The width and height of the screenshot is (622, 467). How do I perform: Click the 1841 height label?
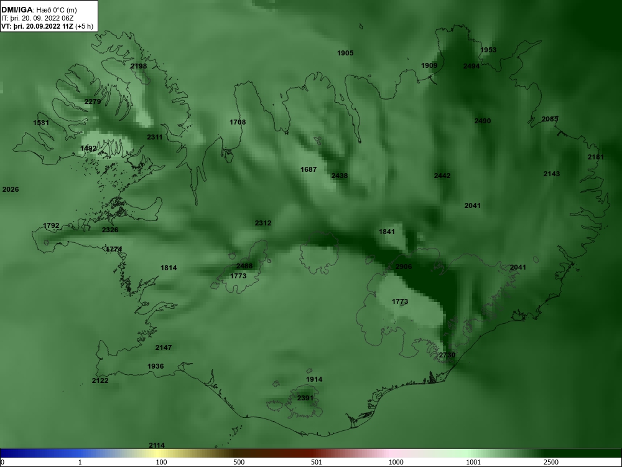click(x=387, y=232)
